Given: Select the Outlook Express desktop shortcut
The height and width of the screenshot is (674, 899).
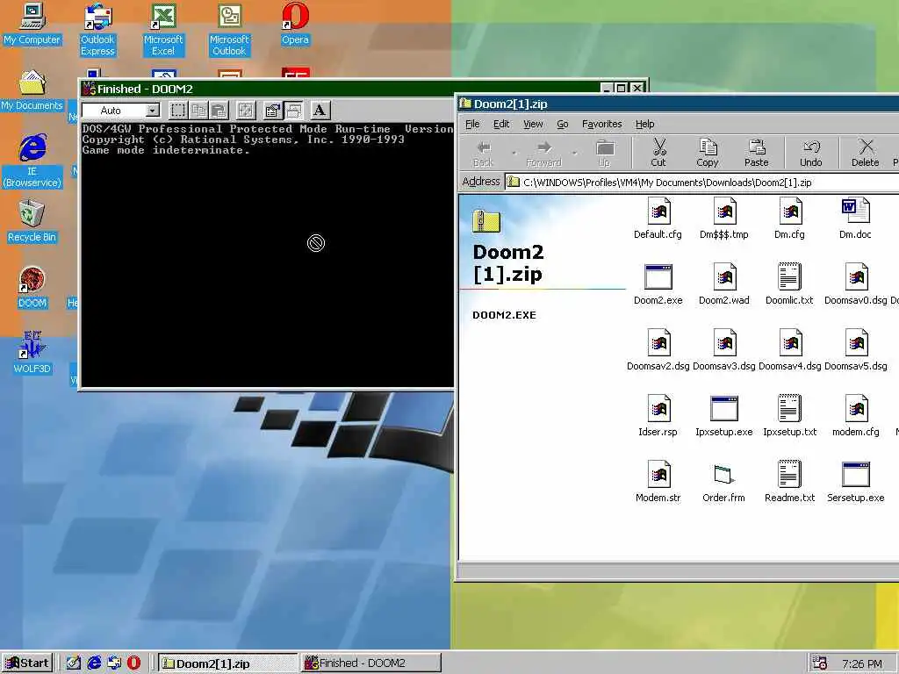Looking at the screenshot, I should pyautogui.click(x=97, y=30).
